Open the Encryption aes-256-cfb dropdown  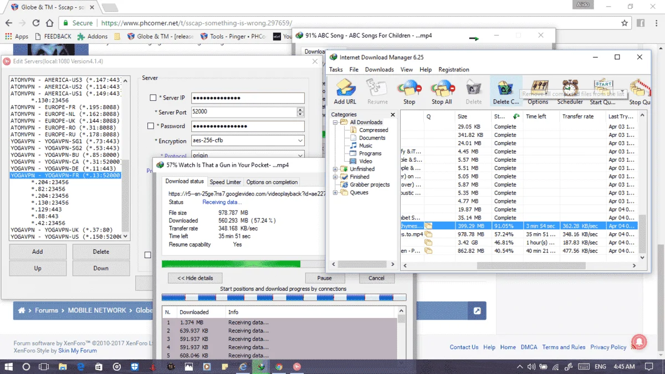[x=248, y=141]
